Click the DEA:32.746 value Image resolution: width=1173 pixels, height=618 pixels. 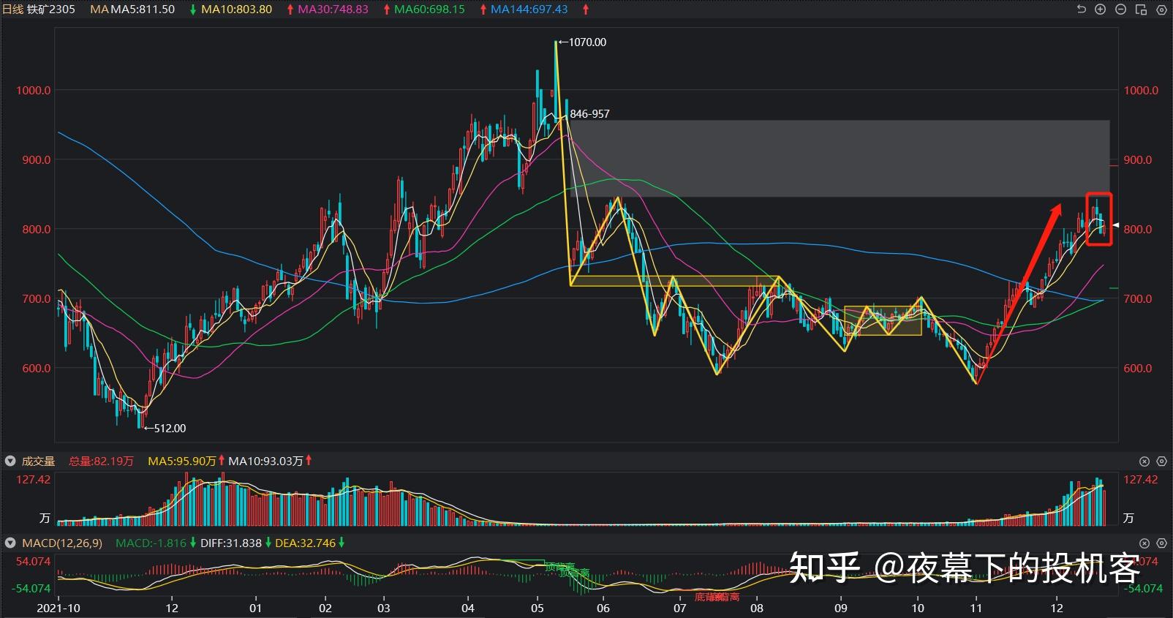pos(306,543)
